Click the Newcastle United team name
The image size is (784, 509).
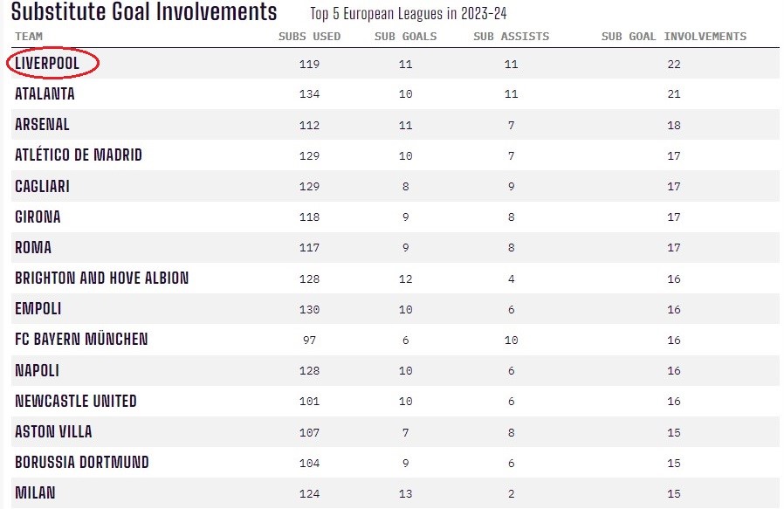76,401
